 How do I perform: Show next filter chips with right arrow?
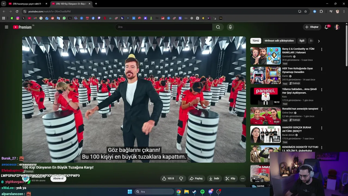coord(319,41)
